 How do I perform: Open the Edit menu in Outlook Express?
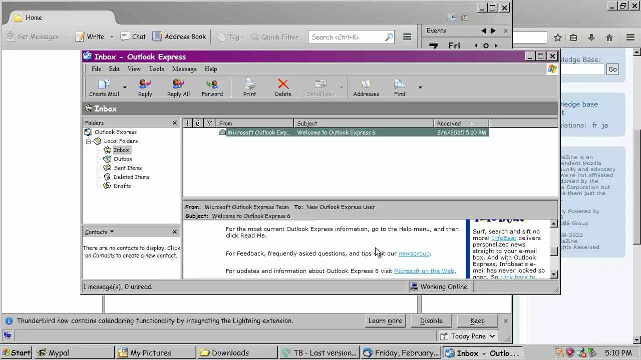114,69
